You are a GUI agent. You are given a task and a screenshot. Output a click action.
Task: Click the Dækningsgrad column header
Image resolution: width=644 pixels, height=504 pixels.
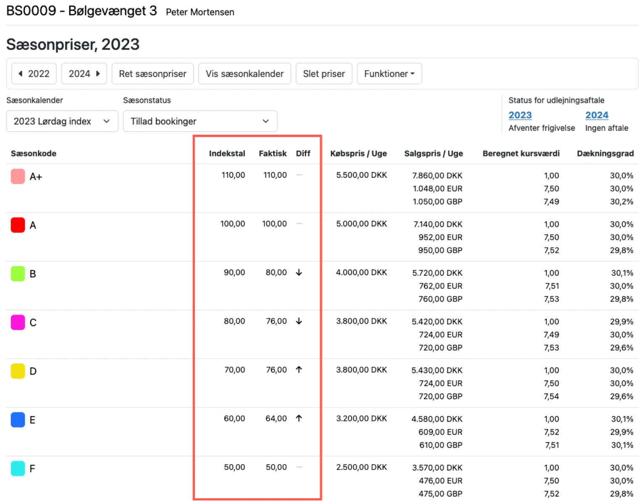[x=605, y=154]
